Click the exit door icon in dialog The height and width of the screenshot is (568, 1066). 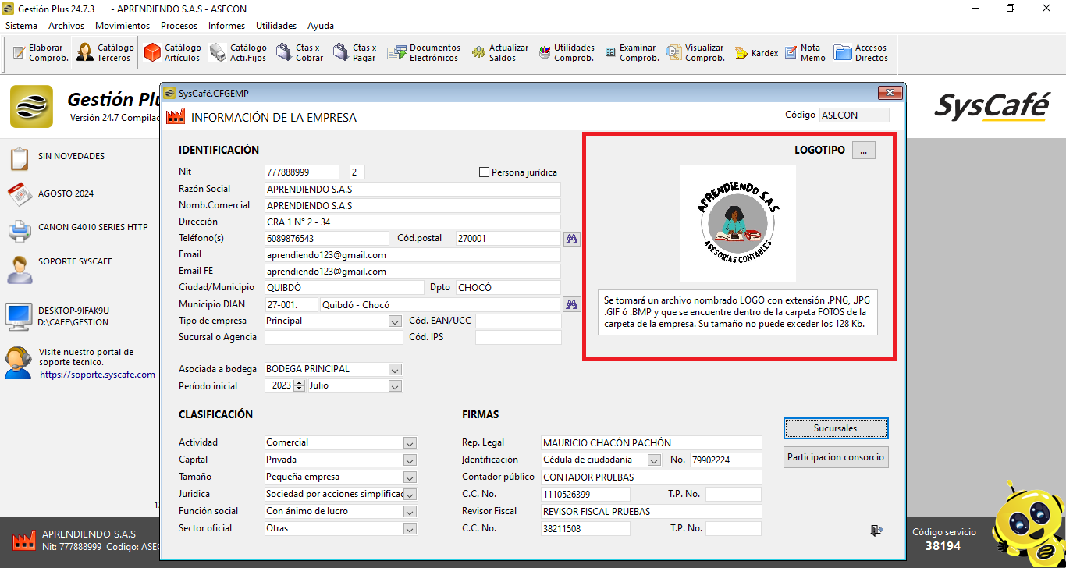876,531
